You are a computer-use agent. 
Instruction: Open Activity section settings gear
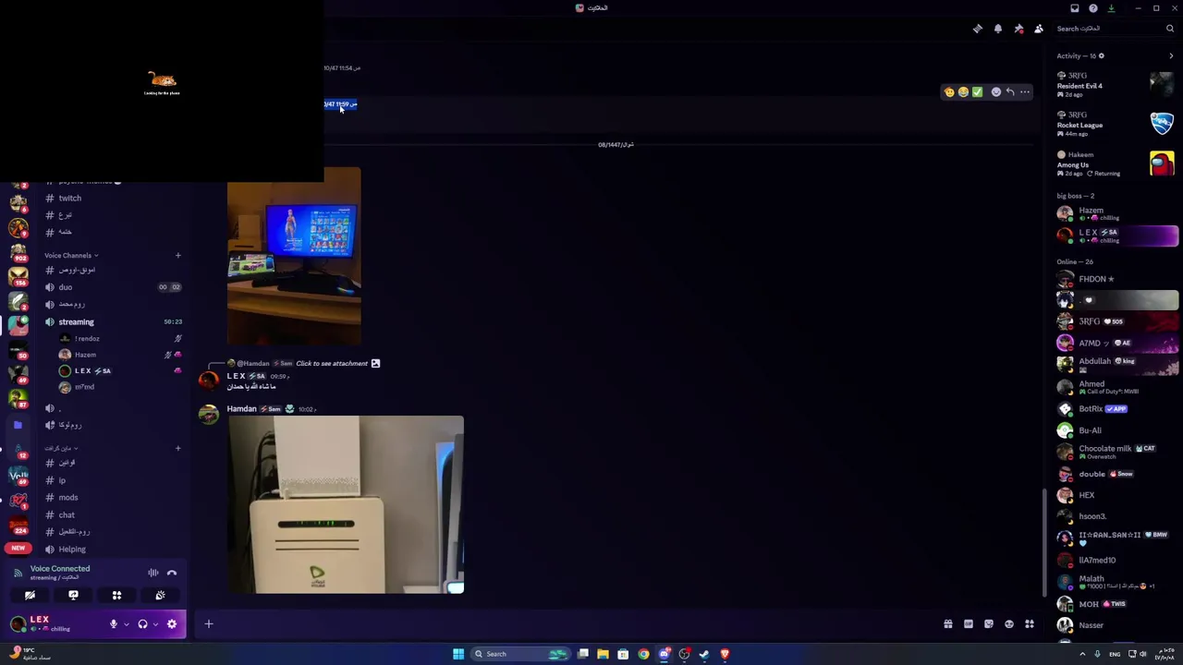click(1101, 56)
